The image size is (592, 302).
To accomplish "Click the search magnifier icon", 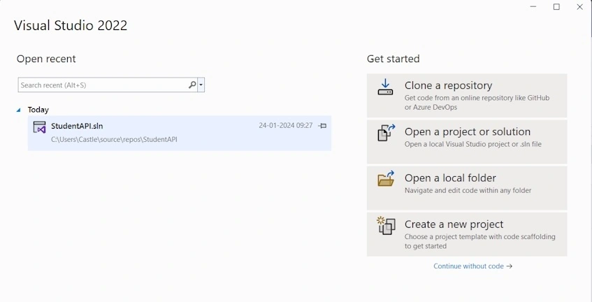I will tap(192, 85).
